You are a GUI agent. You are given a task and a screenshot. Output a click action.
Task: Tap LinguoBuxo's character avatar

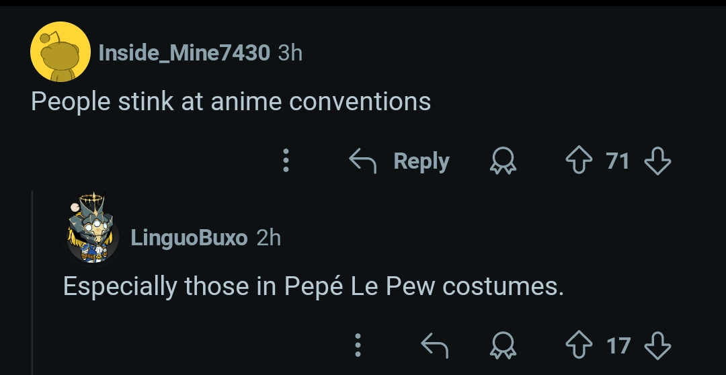point(93,231)
